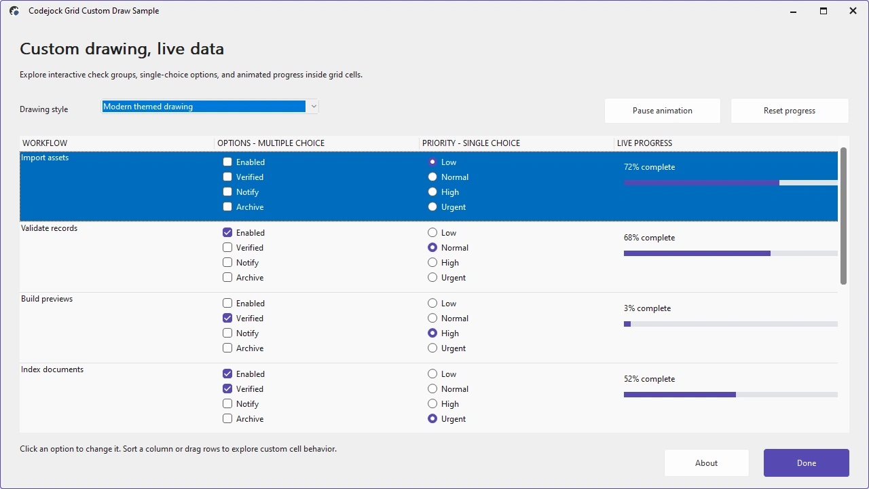This screenshot has height=489, width=869.
Task: Click the Modern themed drawing combo box
Action: pos(210,106)
